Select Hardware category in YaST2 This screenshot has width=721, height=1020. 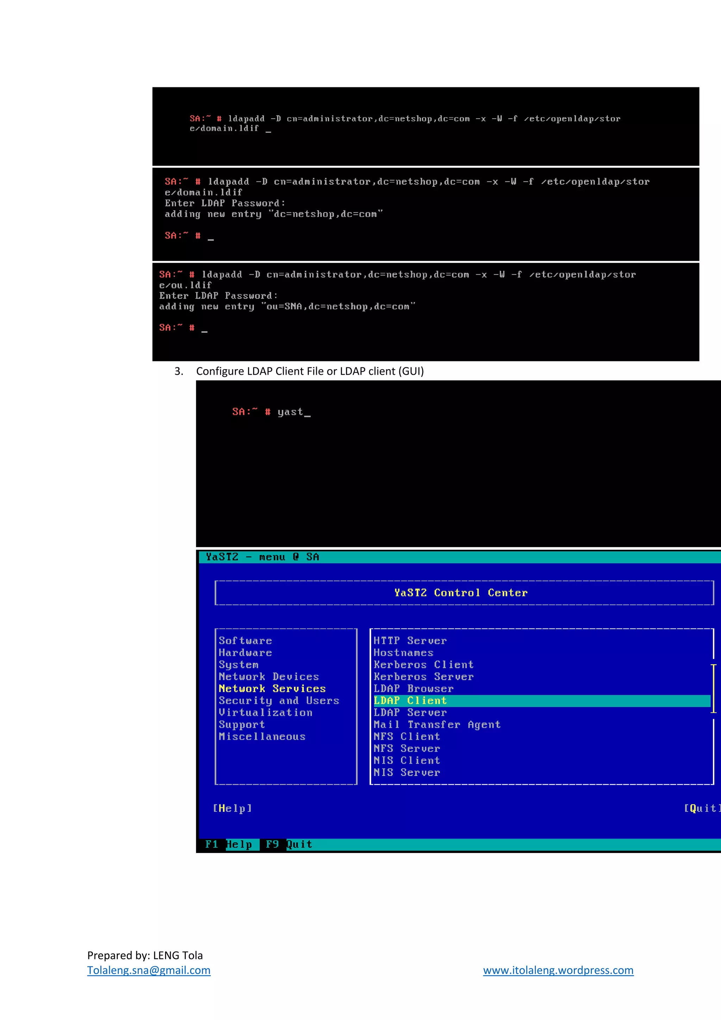click(245, 653)
